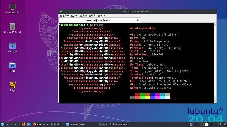Click the Terminal Font line Ubuntu Mono 14
The width and height of the screenshot is (227, 127).
pos(154,78)
